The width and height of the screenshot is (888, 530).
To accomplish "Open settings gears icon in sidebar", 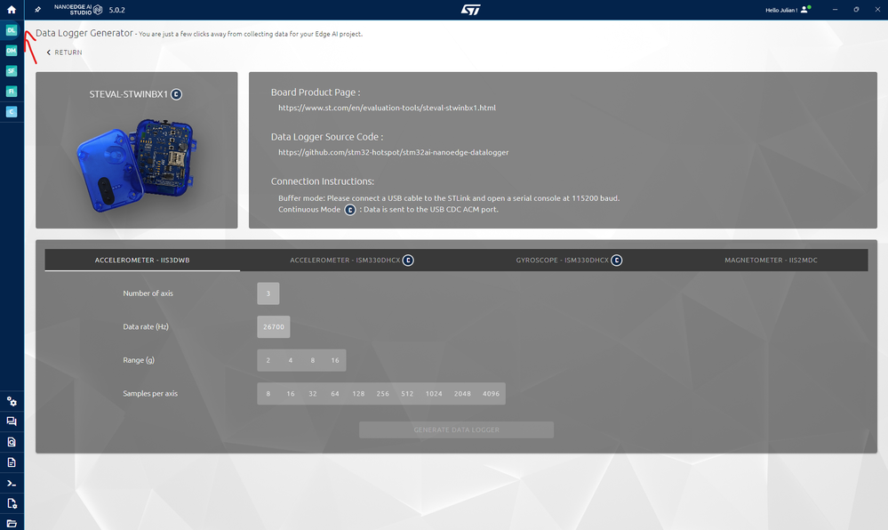I will pyautogui.click(x=12, y=401).
